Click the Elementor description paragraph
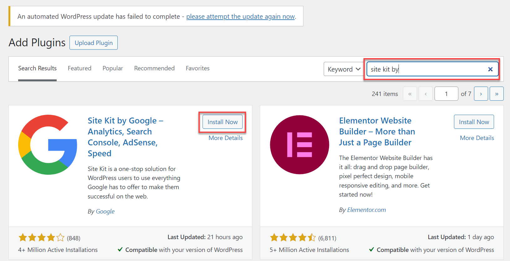510x261 pixels. click(386, 176)
